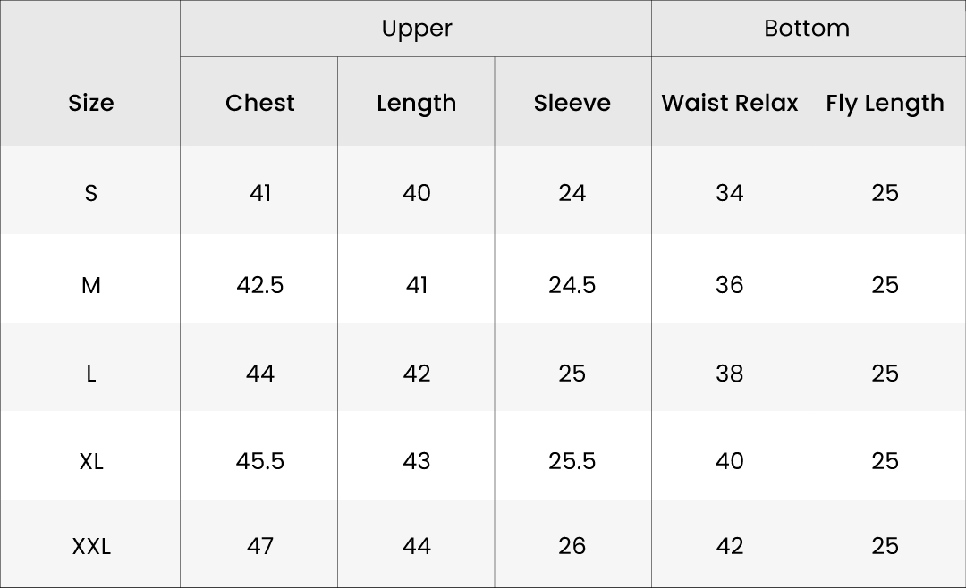Select the Size column header
The height and width of the screenshot is (588, 966).
[91, 103]
